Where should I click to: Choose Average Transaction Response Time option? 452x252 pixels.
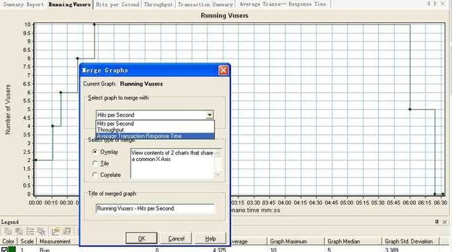[155, 136]
